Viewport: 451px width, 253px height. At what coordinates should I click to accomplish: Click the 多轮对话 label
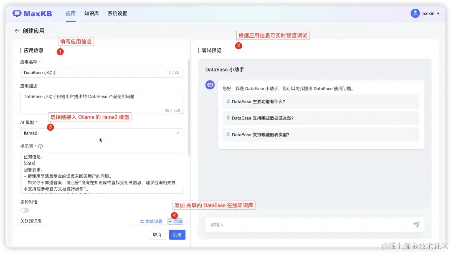pyautogui.click(x=29, y=202)
